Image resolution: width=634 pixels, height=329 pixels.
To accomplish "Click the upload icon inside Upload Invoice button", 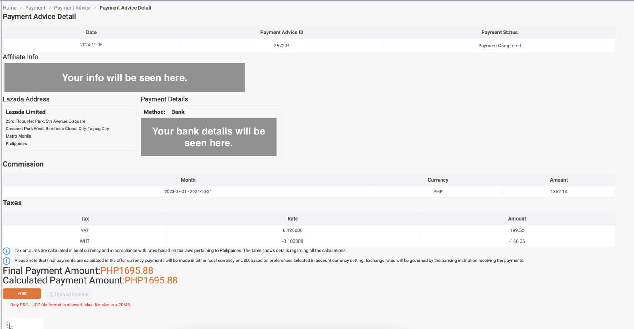I will pyautogui.click(x=52, y=294).
